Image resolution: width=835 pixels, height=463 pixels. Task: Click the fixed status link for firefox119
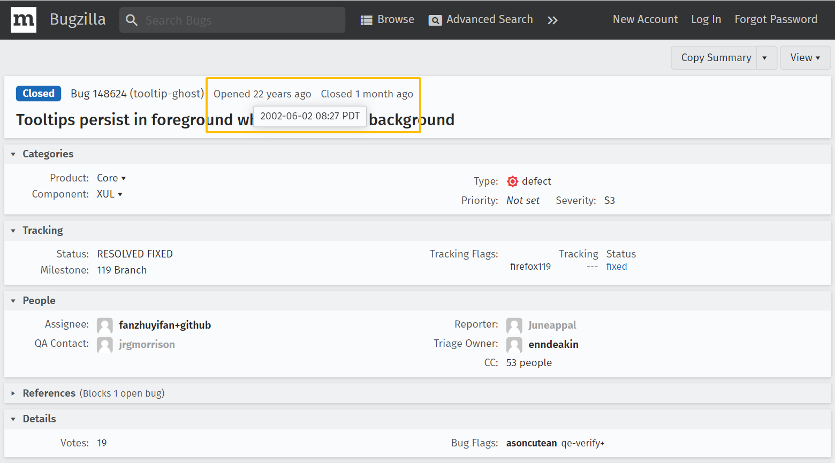(617, 267)
